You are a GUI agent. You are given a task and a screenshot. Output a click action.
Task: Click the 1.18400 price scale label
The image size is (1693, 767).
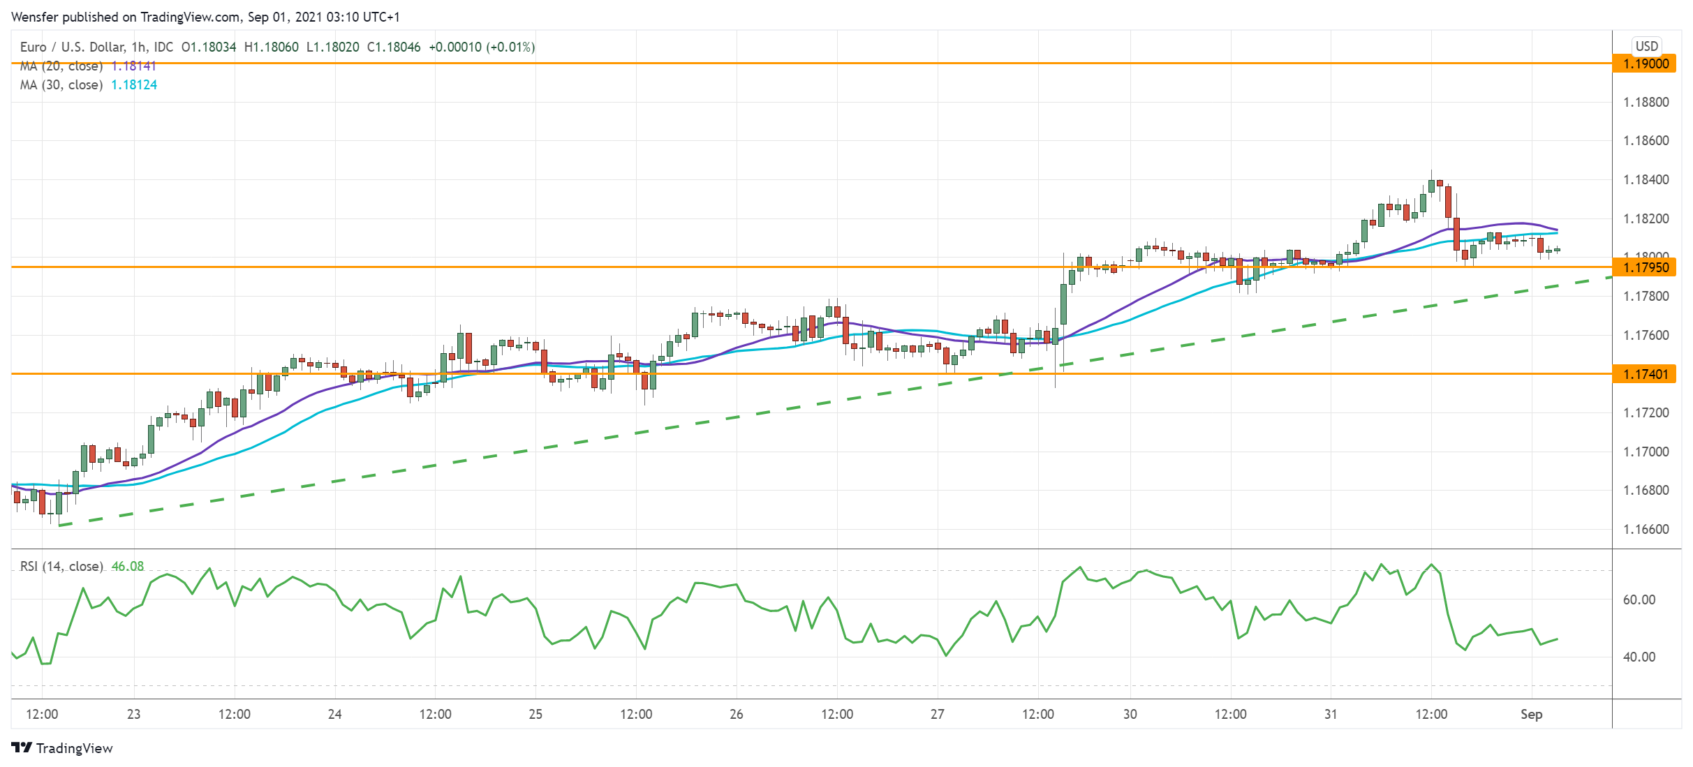(1646, 179)
